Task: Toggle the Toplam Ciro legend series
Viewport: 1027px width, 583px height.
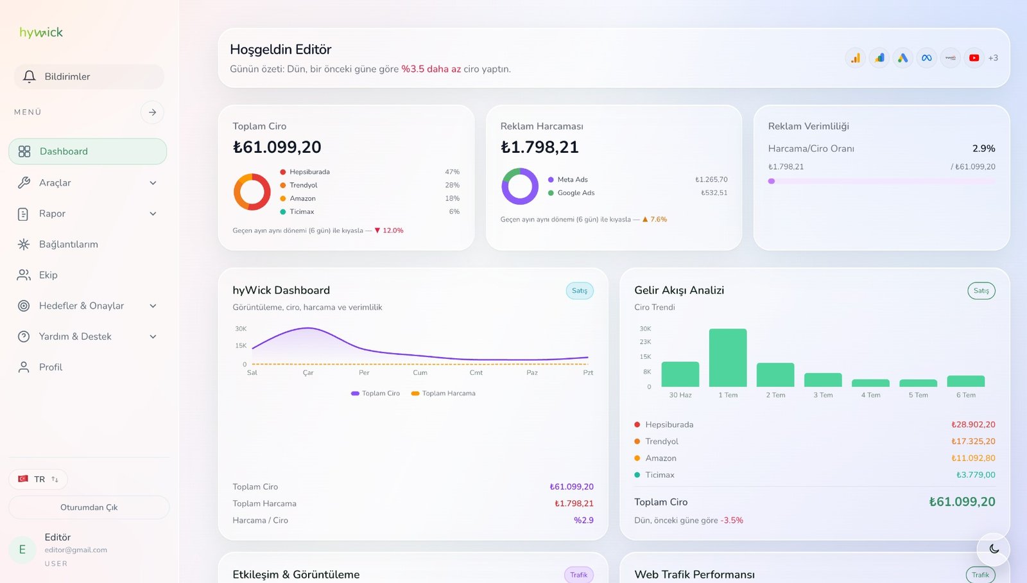Action: click(x=375, y=394)
